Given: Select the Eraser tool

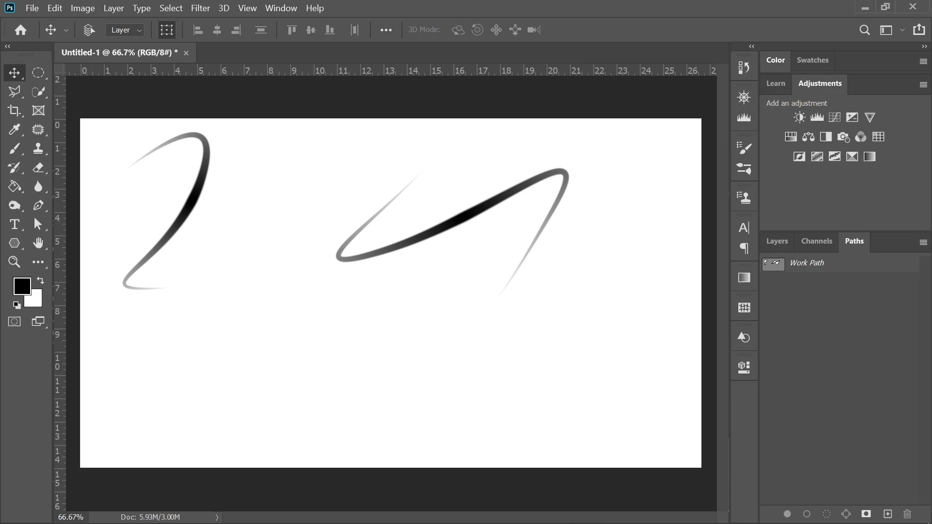Looking at the screenshot, I should coord(38,168).
